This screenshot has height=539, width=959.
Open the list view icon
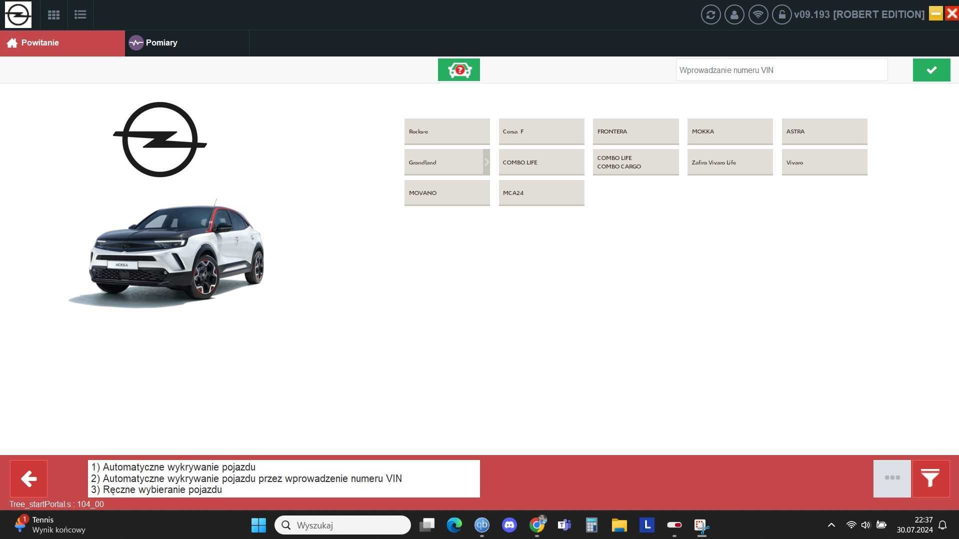pyautogui.click(x=80, y=14)
